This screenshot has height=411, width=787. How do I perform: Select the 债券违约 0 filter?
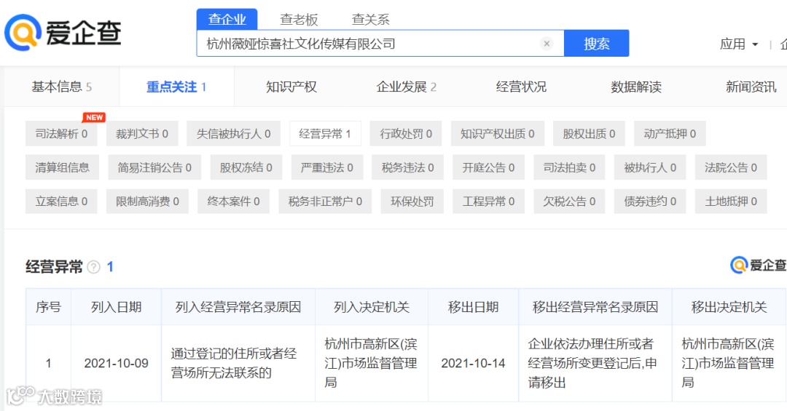click(x=650, y=201)
